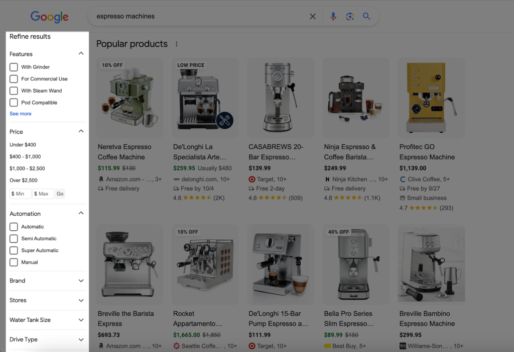Open Popular products three-dot menu

[x=177, y=44]
